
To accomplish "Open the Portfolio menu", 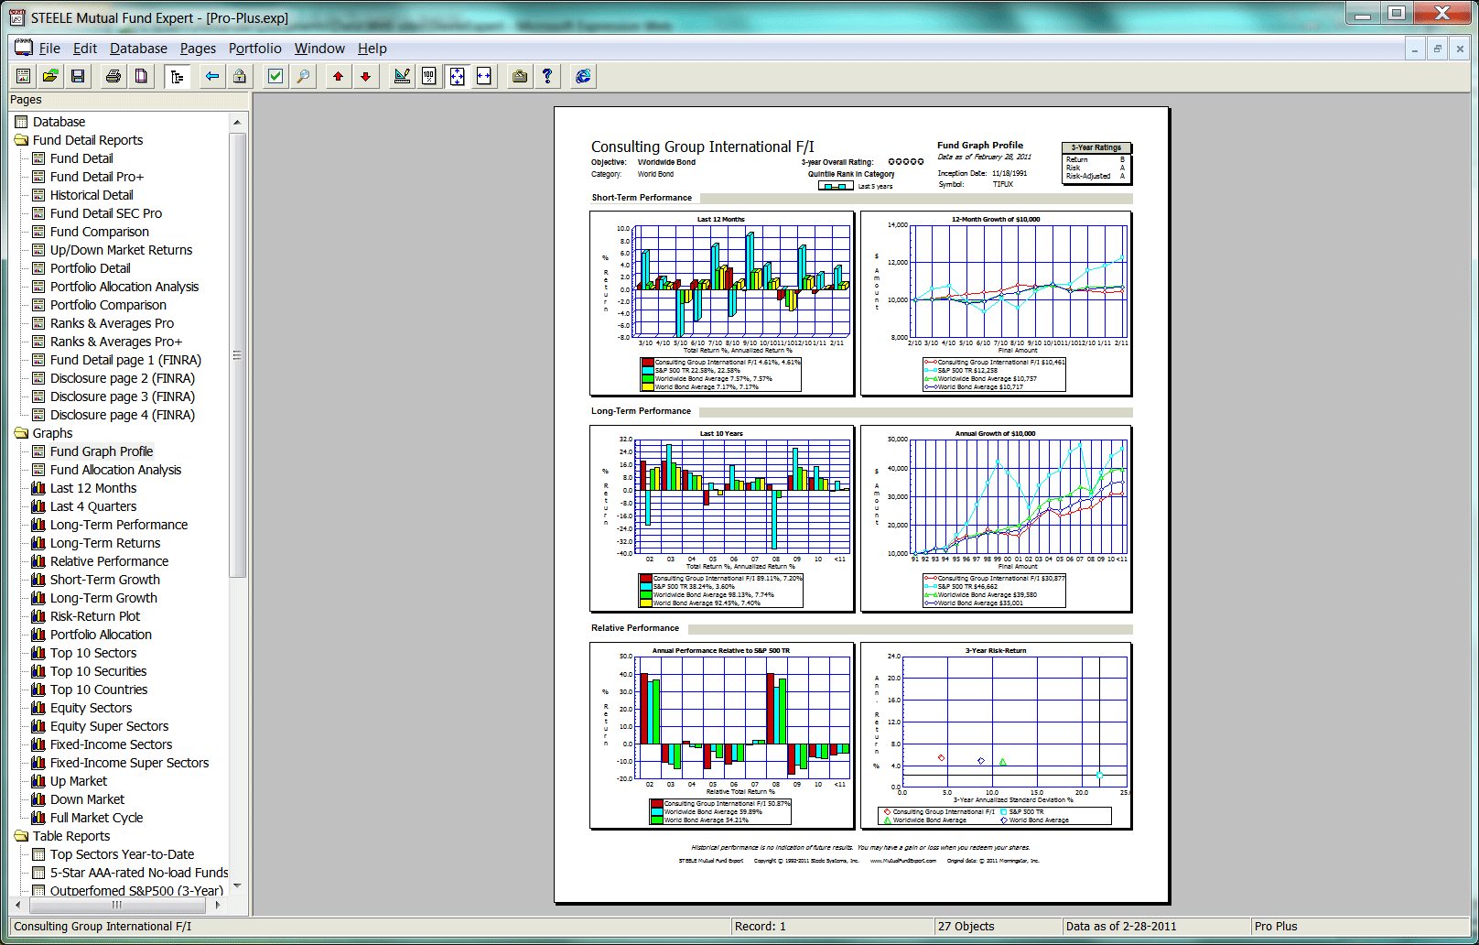I will click(x=255, y=49).
